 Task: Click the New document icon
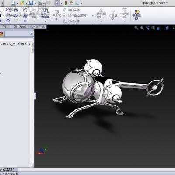13,3
